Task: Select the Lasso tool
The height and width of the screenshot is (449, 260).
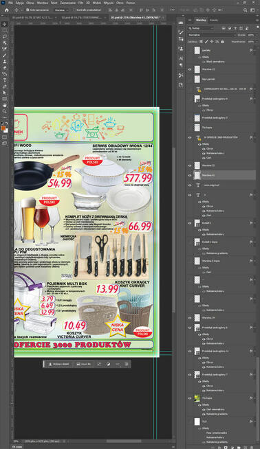Action: [5, 36]
